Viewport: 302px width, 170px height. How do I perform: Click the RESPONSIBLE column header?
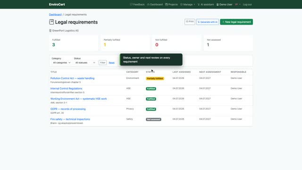pos(238,72)
